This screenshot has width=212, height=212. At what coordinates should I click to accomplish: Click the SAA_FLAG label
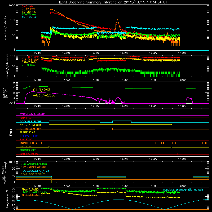click(x=26, y=139)
